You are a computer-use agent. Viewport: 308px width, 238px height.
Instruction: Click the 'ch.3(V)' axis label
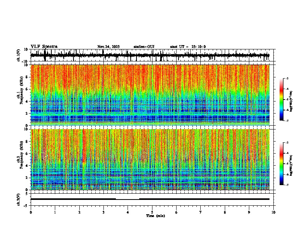click(19, 199)
